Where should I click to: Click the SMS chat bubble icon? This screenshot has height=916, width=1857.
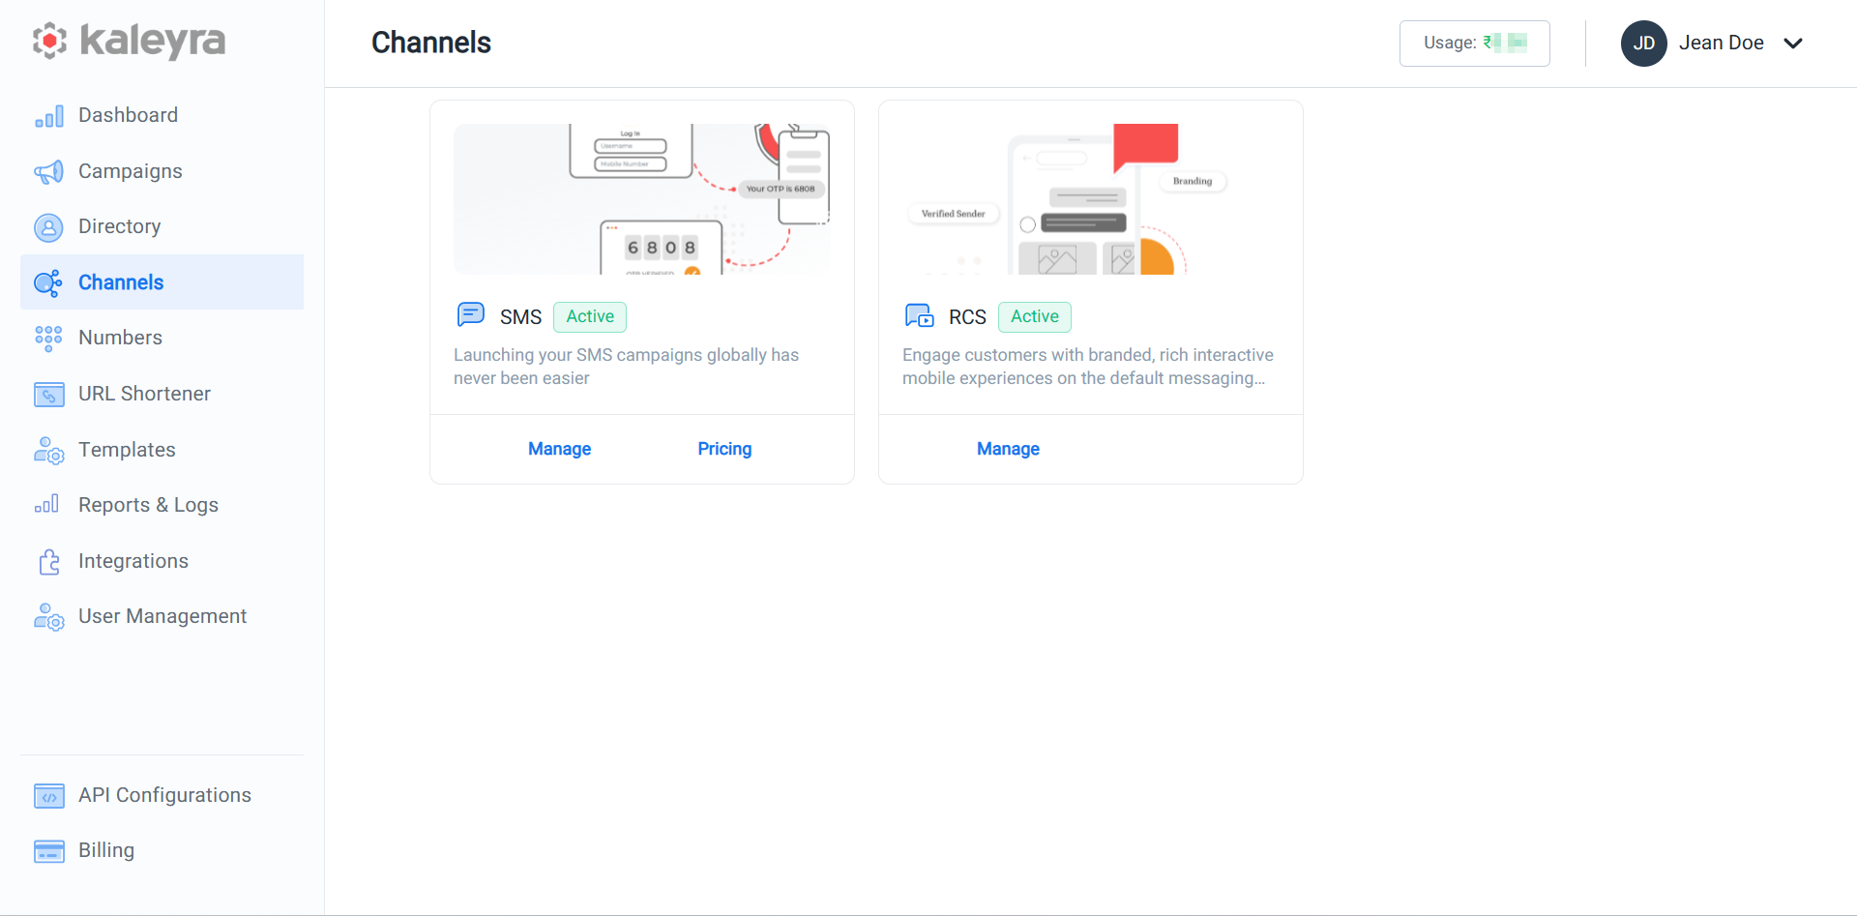pyautogui.click(x=471, y=315)
